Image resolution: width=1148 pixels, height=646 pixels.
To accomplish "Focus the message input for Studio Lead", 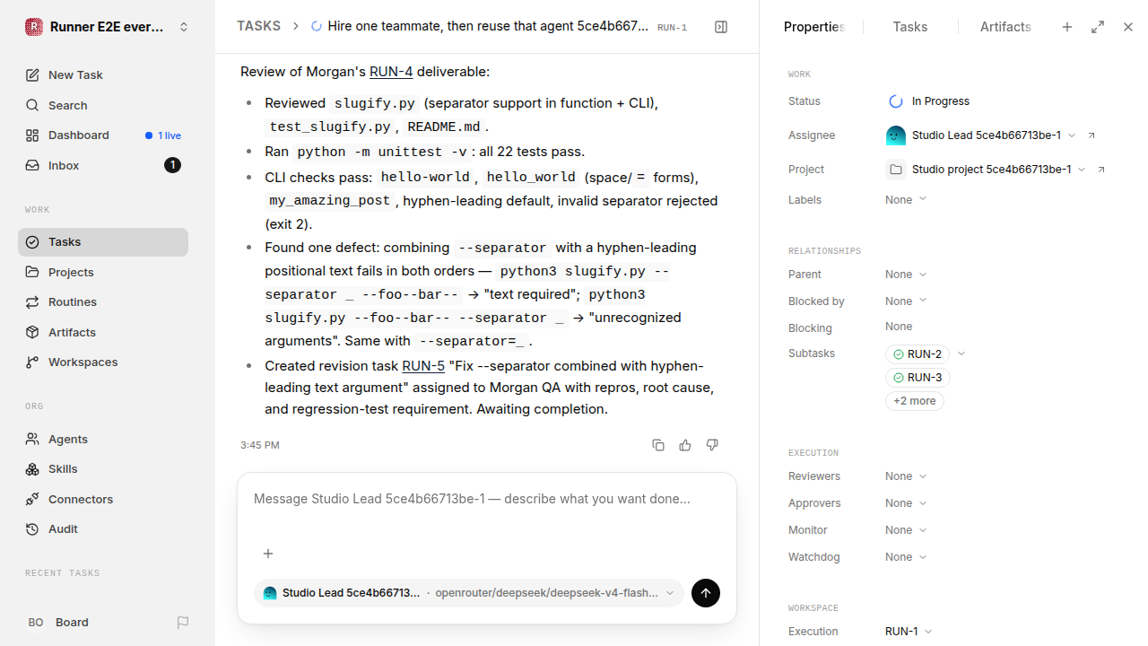I will 487,499.
